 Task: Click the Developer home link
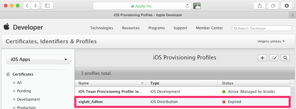(x=28, y=27)
